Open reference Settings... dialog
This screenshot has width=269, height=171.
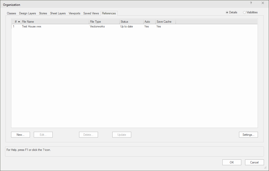[x=248, y=135]
